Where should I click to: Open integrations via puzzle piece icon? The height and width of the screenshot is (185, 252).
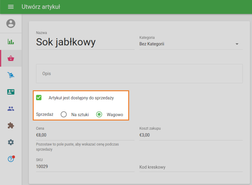click(11, 125)
